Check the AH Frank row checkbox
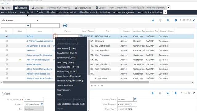The height and width of the screenshot is (111, 197). (x=6, y=50)
